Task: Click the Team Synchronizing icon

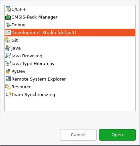Action: [x=8, y=94]
